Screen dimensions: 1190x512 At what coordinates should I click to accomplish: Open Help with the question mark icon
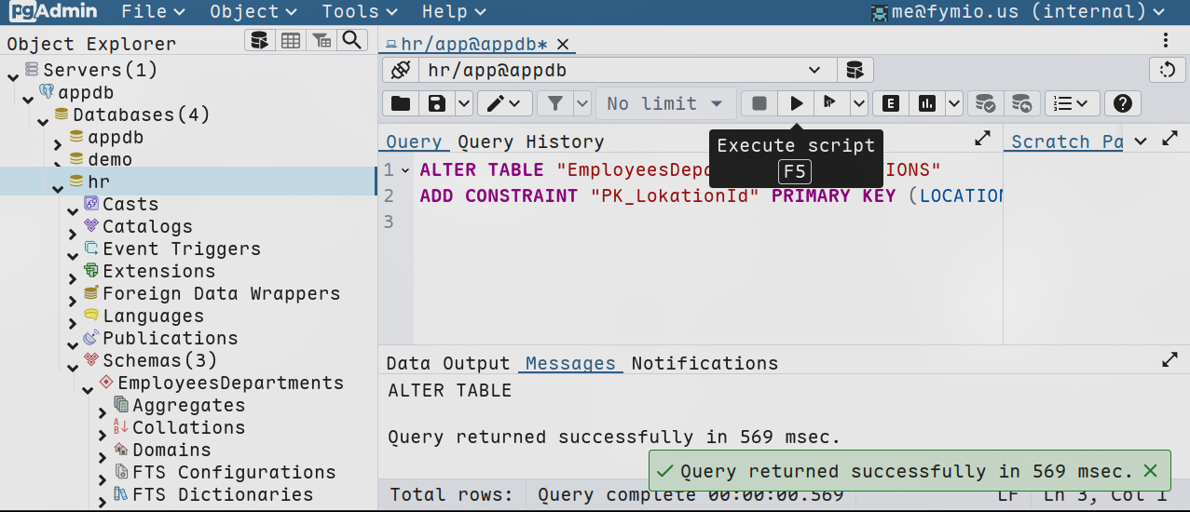tap(1123, 103)
